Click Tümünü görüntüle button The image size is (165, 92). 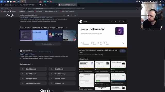coord(48,44)
